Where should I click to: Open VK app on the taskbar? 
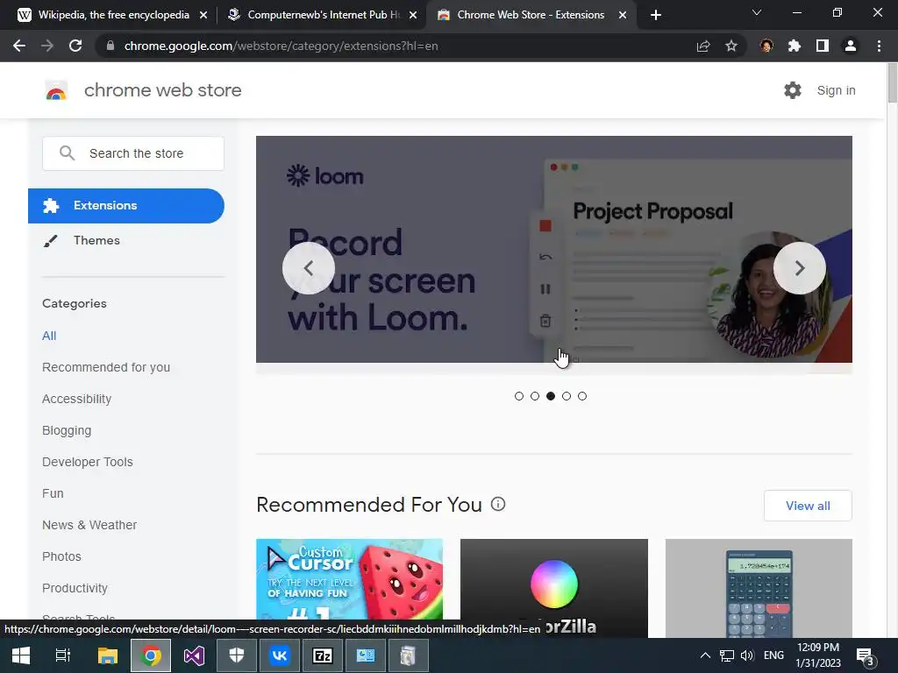280,655
